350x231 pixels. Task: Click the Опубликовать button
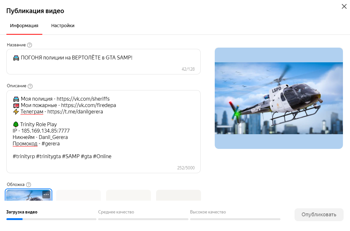coord(319,214)
